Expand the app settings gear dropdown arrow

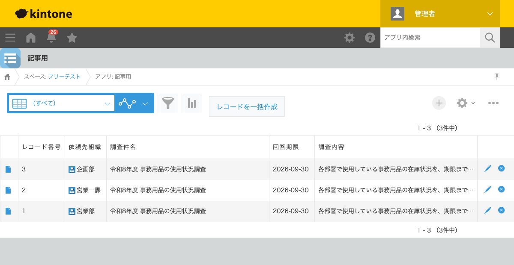pos(473,103)
